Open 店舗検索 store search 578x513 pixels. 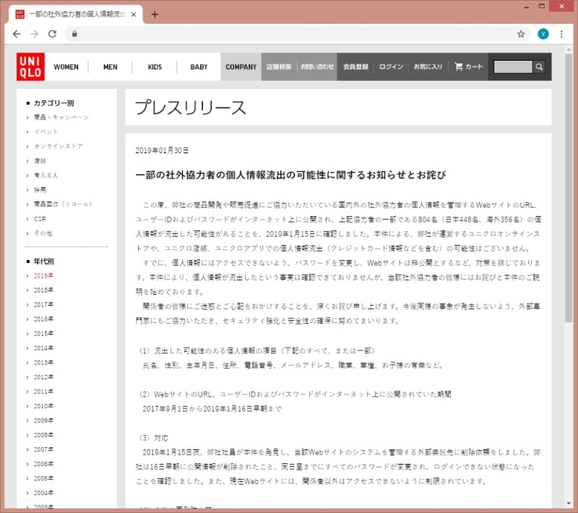278,67
